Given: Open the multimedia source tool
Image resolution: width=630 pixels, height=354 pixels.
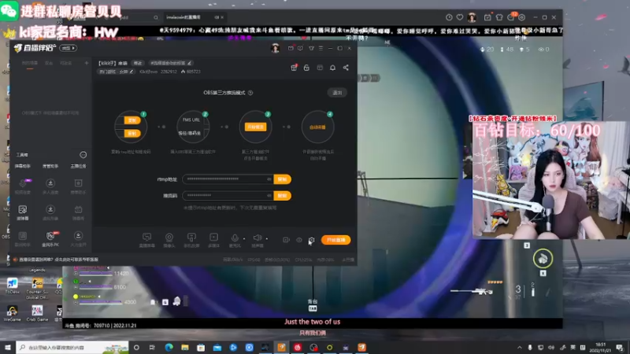Looking at the screenshot, I should (213, 240).
